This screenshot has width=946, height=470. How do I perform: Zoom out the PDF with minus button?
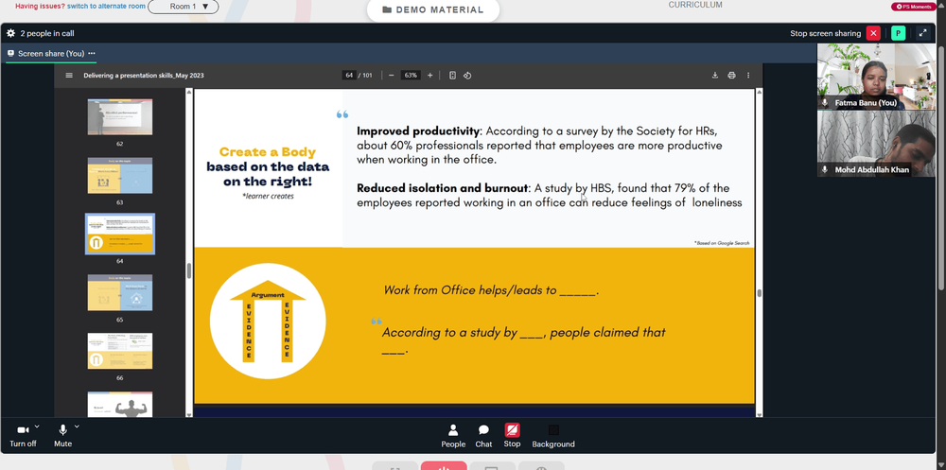tap(391, 76)
